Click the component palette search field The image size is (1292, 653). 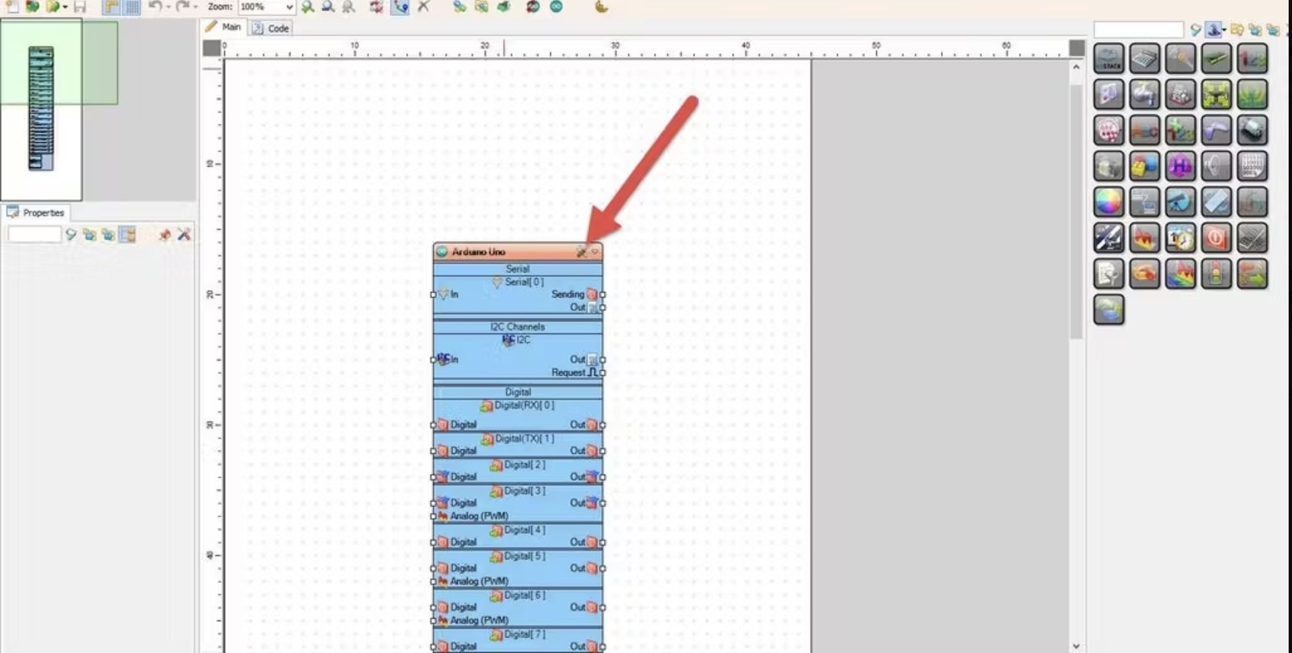pos(1138,30)
